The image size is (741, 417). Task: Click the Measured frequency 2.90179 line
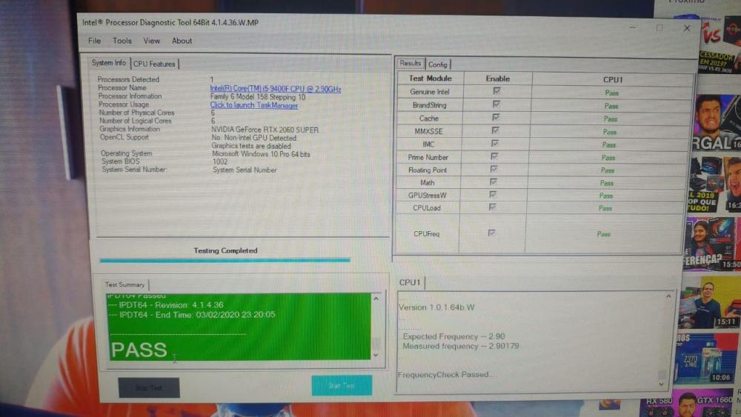461,346
